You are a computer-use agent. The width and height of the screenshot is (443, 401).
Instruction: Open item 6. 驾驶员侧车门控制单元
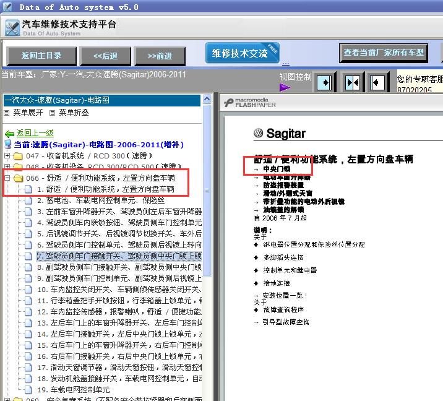pyautogui.click(x=119, y=244)
